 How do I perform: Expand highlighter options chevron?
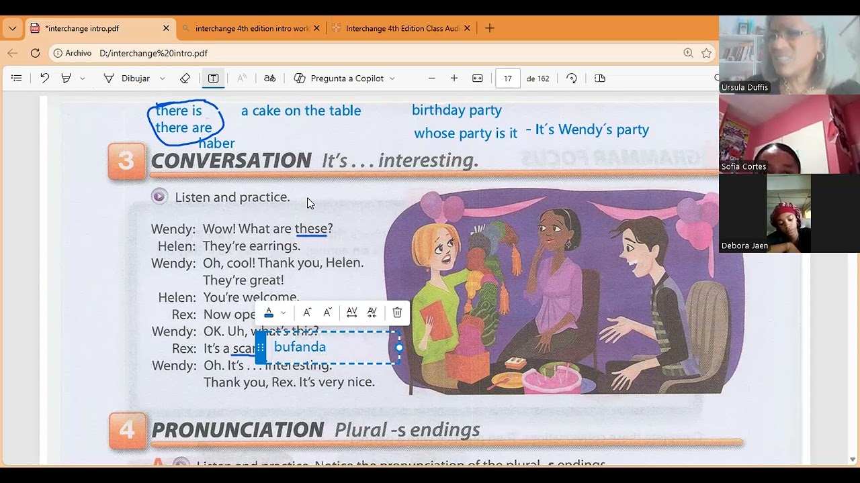(x=83, y=78)
